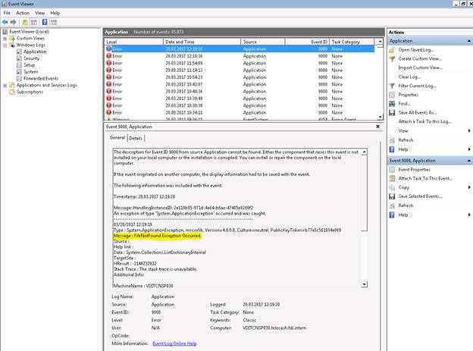Click the Find binoculars icon
This screenshot has width=473, height=351.
[x=392, y=104]
